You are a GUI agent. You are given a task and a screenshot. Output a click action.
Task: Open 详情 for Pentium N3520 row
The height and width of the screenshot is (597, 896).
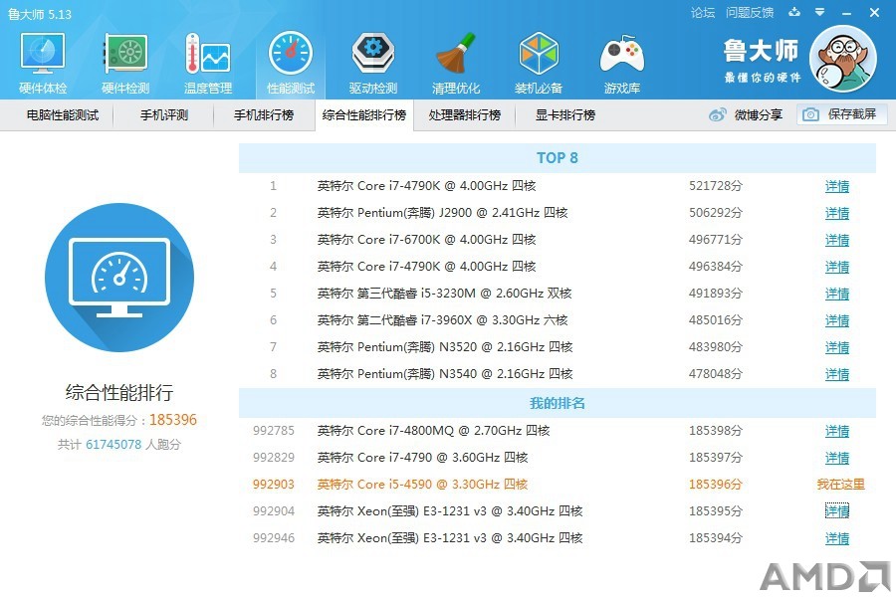pyautogui.click(x=837, y=347)
